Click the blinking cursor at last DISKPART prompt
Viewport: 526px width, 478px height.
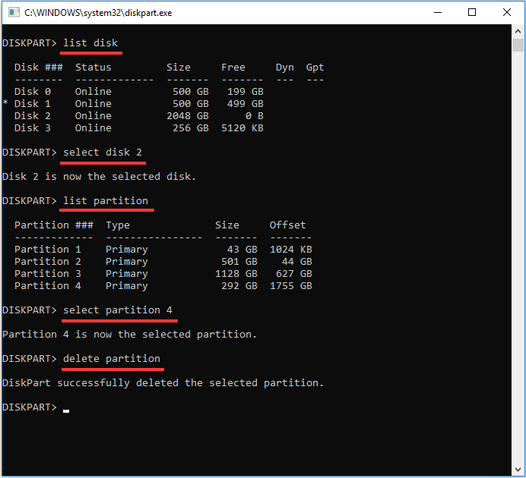pyautogui.click(x=66, y=411)
